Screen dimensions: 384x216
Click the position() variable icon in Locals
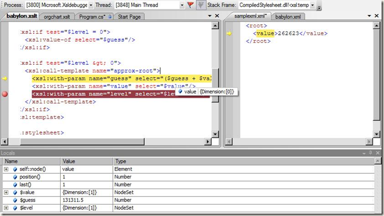[15, 177]
